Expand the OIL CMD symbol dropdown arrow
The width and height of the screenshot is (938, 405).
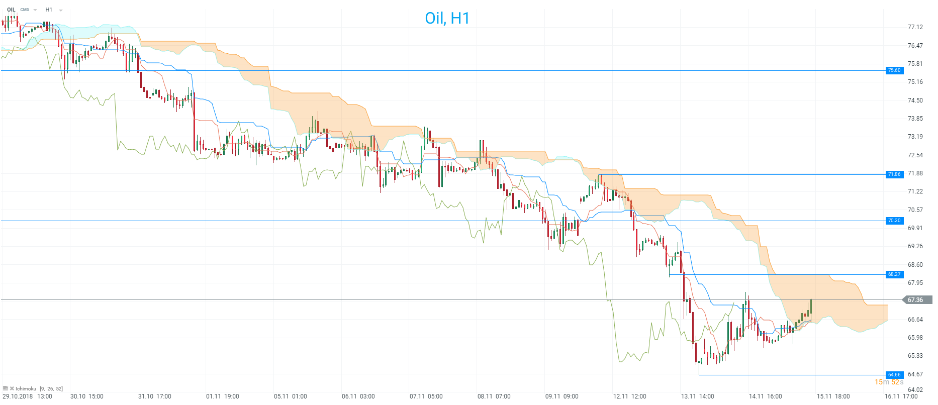[35, 10]
